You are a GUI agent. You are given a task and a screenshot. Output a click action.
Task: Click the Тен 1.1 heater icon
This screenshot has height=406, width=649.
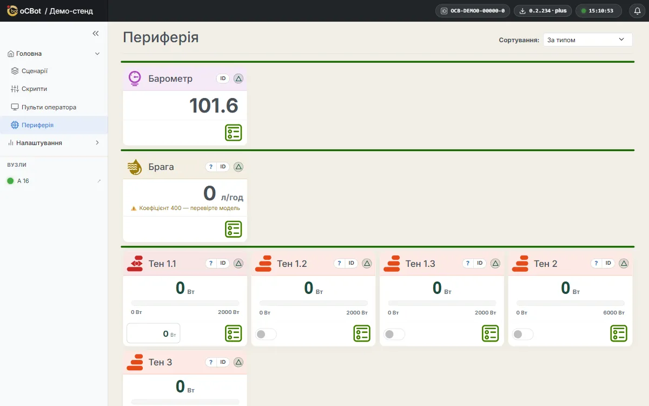pyautogui.click(x=135, y=264)
